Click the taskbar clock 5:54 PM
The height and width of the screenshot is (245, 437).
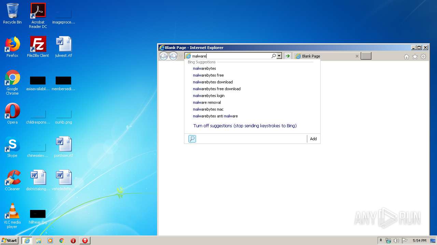(x=419, y=241)
